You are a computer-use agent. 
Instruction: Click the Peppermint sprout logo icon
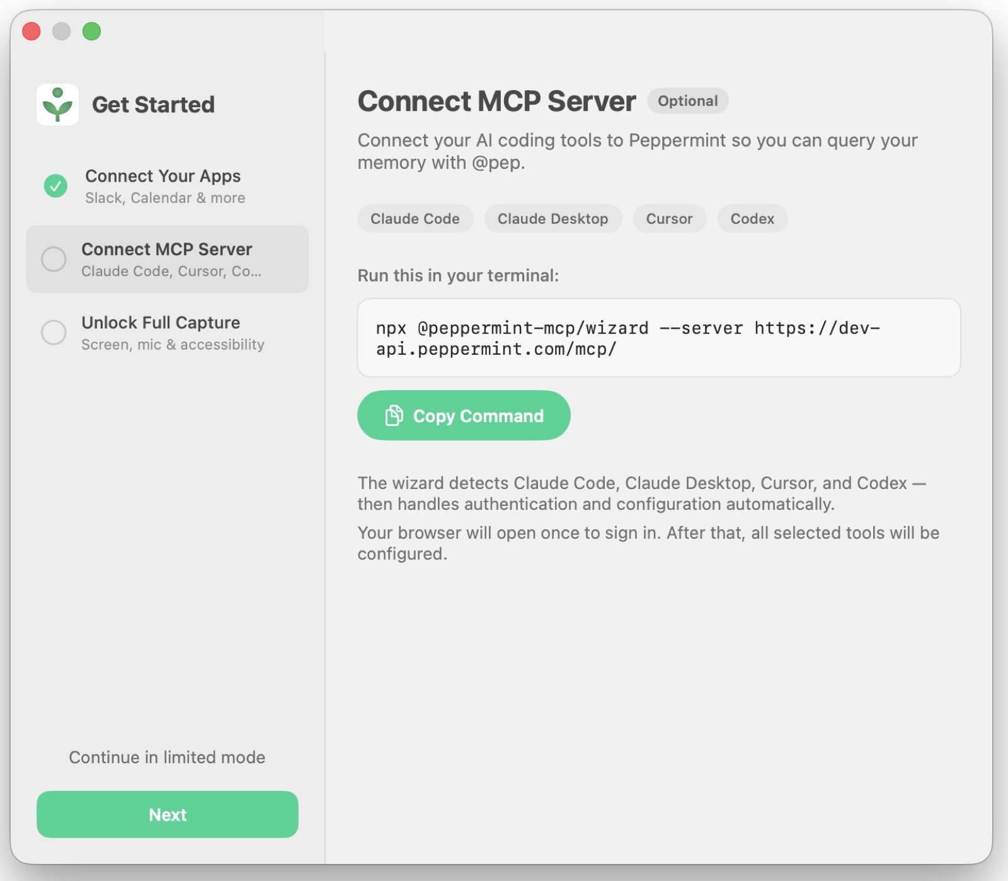(57, 105)
